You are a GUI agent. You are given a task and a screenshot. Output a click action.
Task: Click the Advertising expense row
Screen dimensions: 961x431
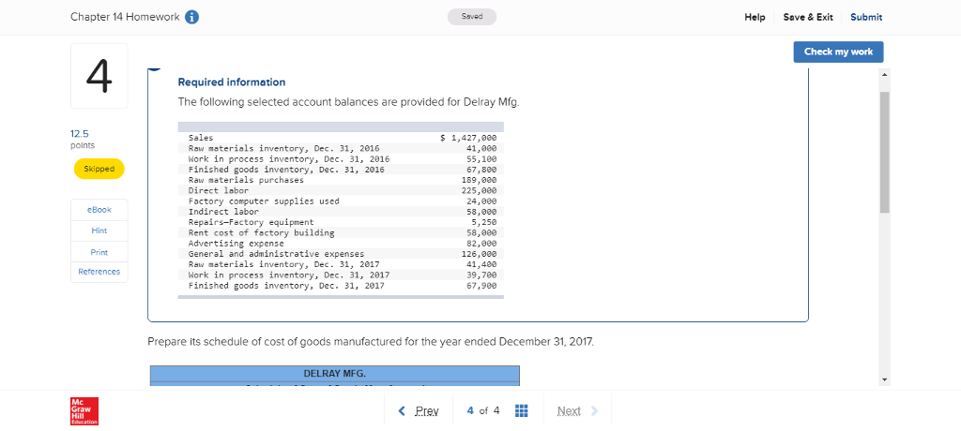click(x=341, y=243)
